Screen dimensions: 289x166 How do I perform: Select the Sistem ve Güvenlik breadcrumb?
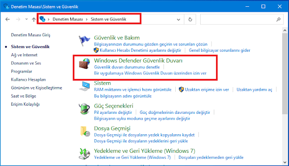tap(108, 19)
